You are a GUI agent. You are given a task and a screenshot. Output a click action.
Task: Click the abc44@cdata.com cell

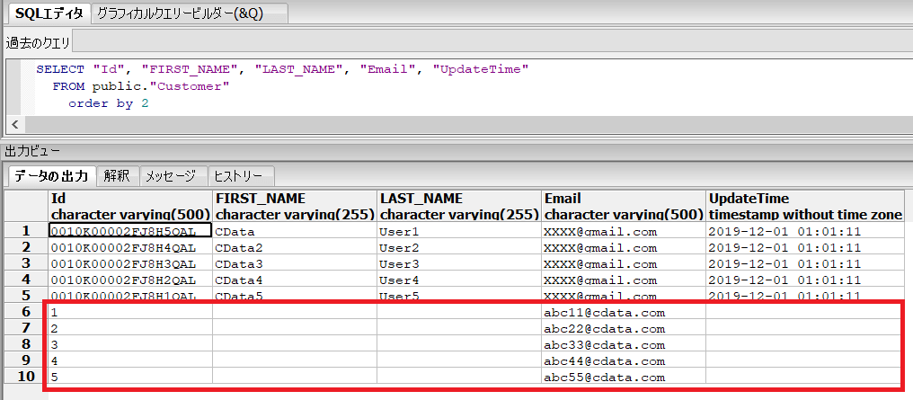coord(624,360)
